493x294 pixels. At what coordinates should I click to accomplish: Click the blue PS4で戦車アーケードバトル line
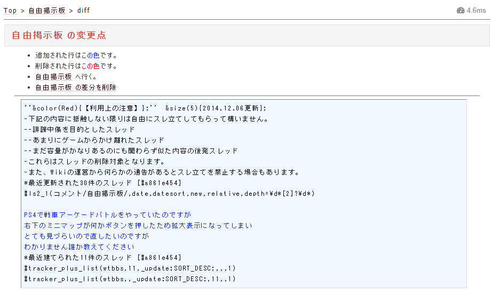click(107, 214)
